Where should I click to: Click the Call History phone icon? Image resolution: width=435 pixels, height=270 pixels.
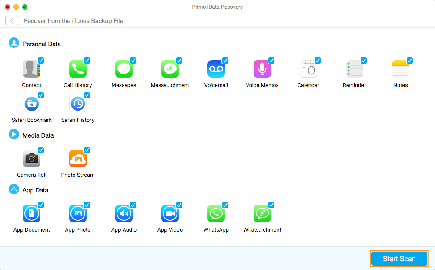[x=78, y=69]
